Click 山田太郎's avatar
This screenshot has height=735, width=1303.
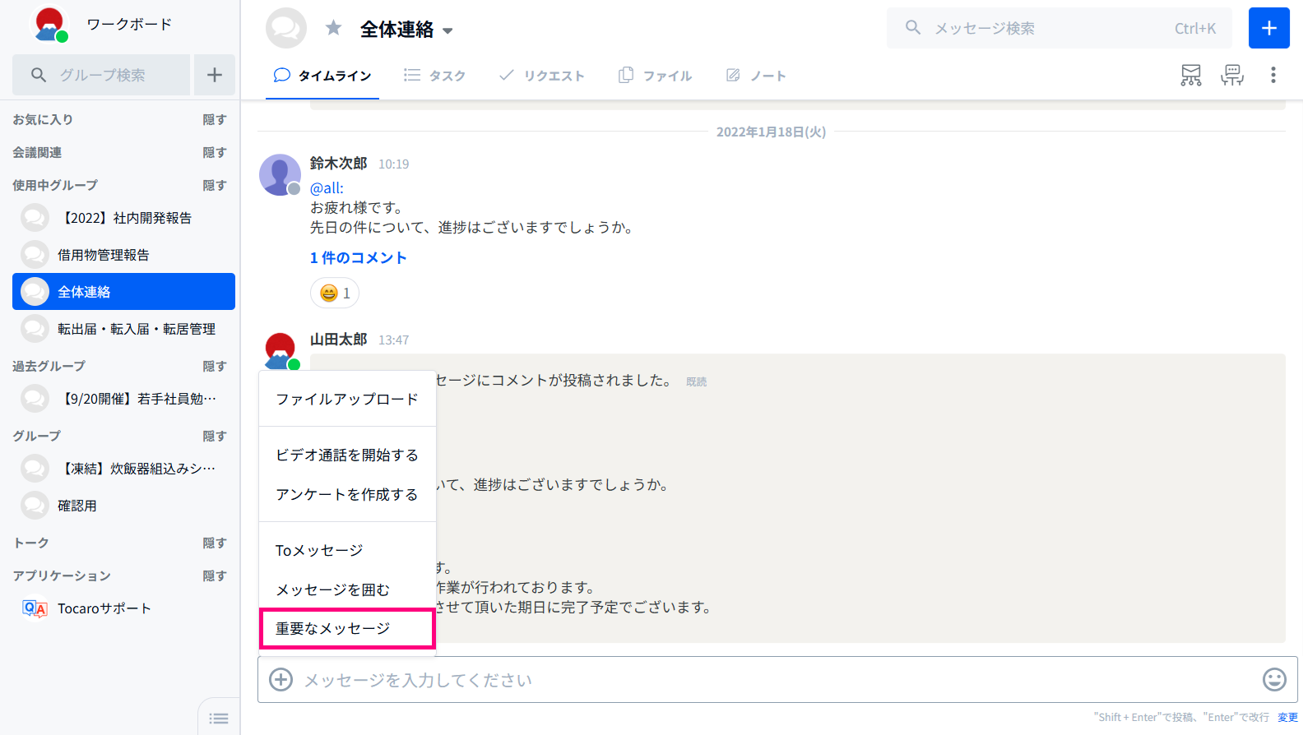pyautogui.click(x=281, y=351)
